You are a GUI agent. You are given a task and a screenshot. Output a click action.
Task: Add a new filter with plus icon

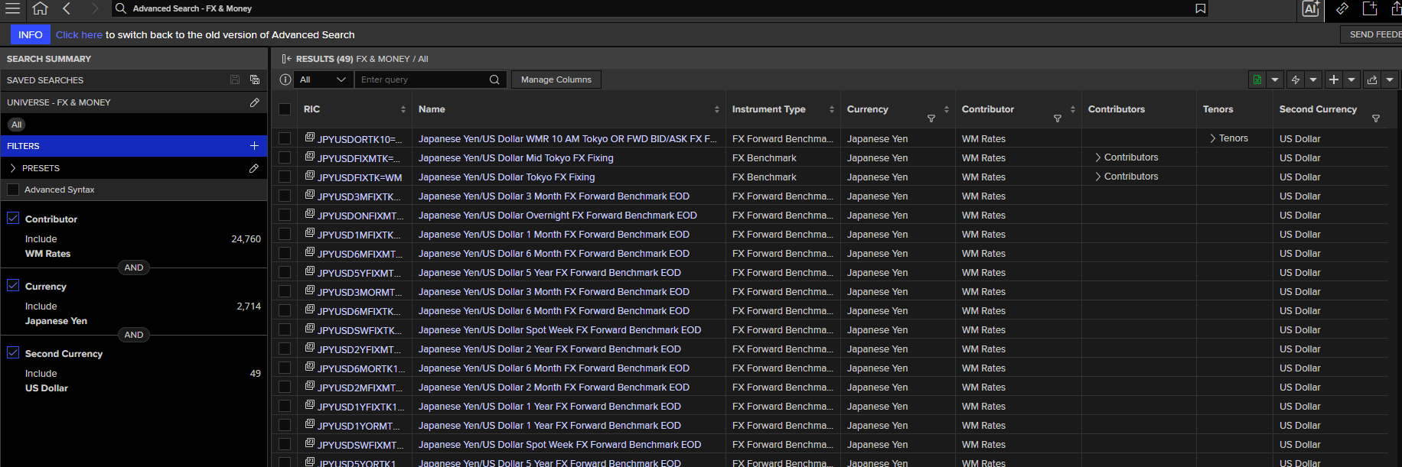[x=254, y=146]
